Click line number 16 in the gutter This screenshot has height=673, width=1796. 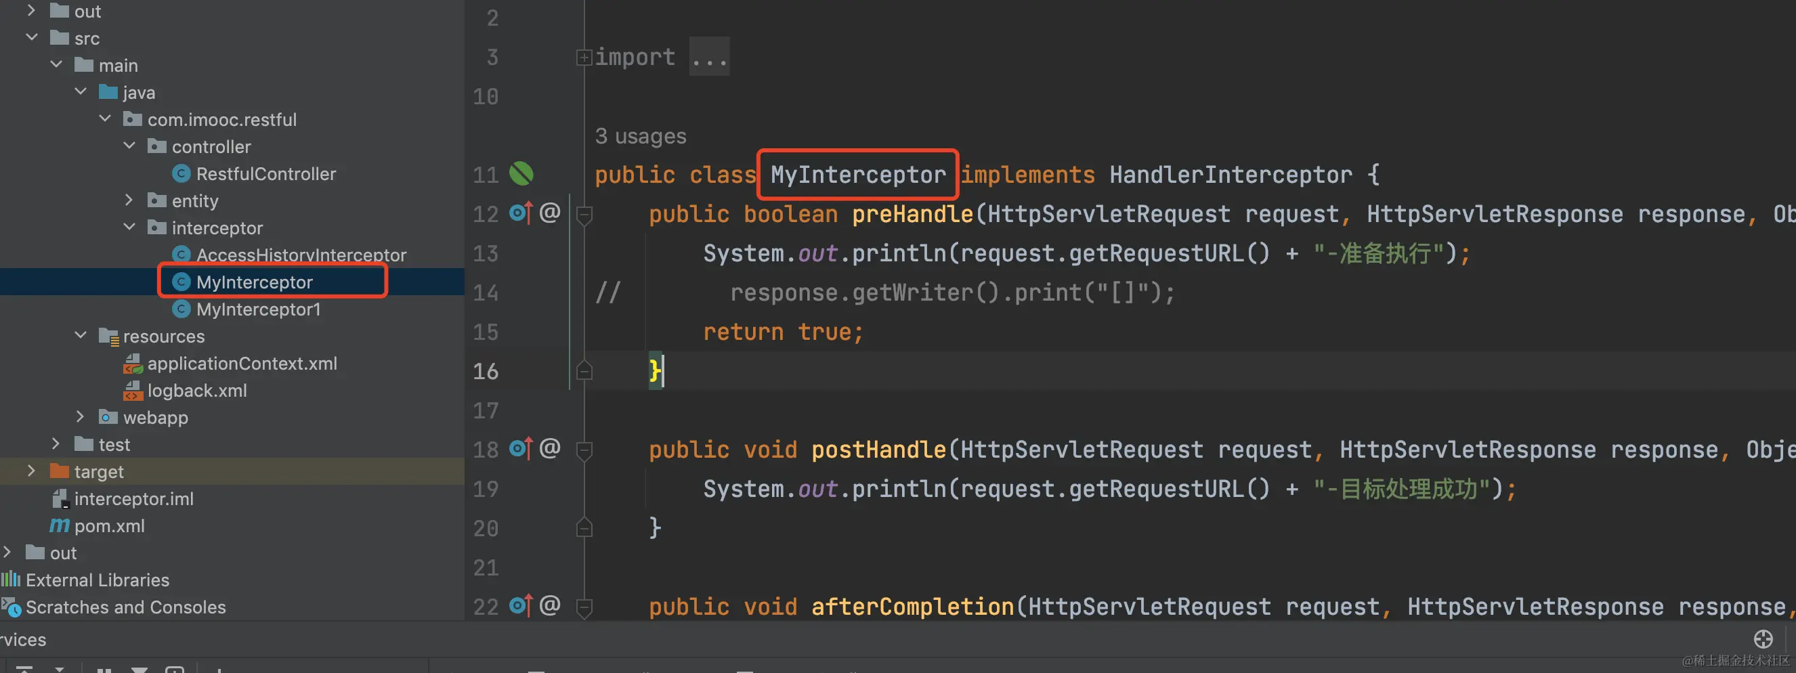(x=486, y=370)
